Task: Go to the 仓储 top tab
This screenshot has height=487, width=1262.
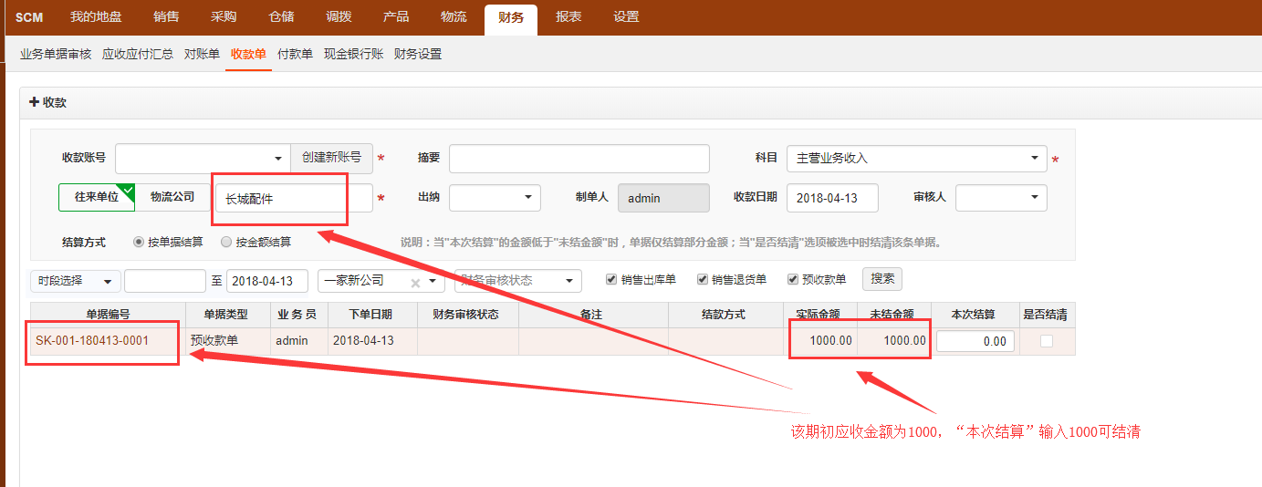Action: (x=281, y=17)
